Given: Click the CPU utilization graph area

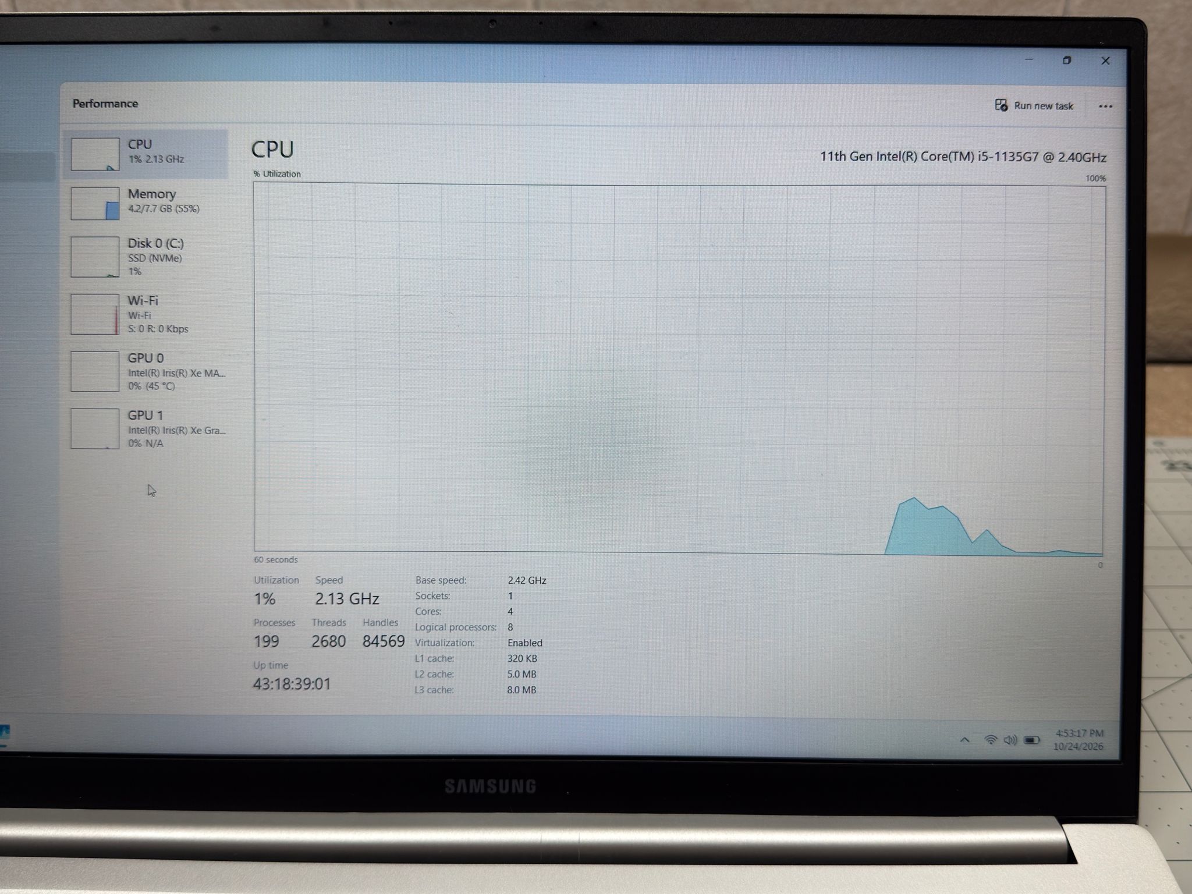Looking at the screenshot, I should [x=679, y=368].
